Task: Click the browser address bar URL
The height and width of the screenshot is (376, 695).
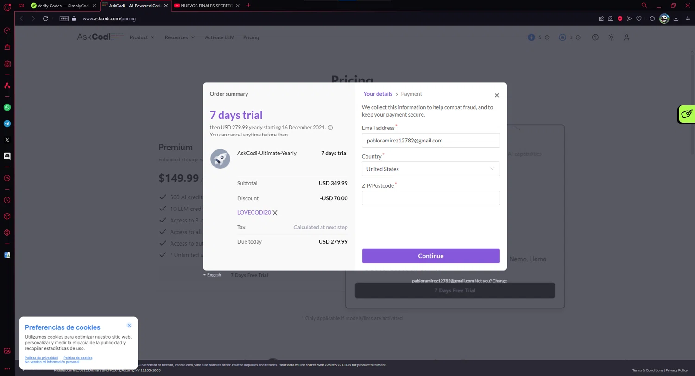Action: 109,18
